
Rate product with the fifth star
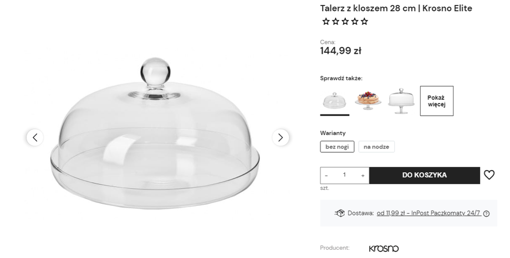[364, 22]
